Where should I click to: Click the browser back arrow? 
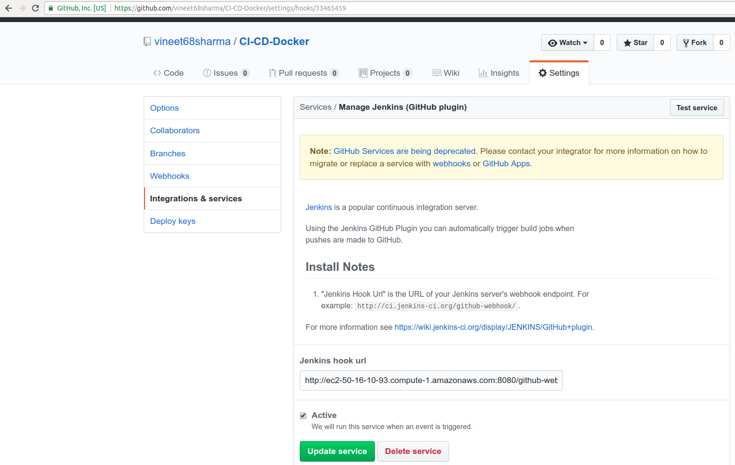[9, 8]
